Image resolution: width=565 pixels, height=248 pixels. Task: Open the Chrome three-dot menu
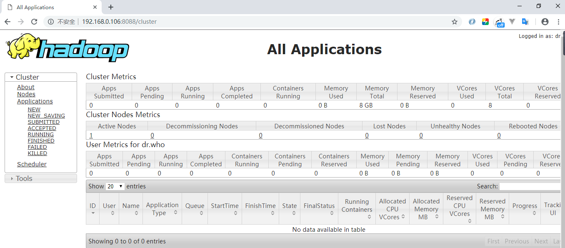(558, 22)
